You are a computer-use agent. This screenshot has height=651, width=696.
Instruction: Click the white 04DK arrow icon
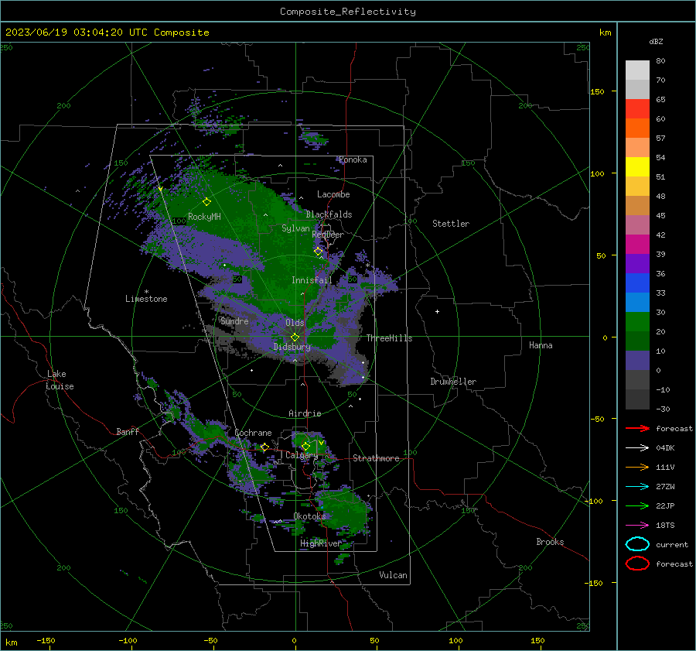[637, 447]
